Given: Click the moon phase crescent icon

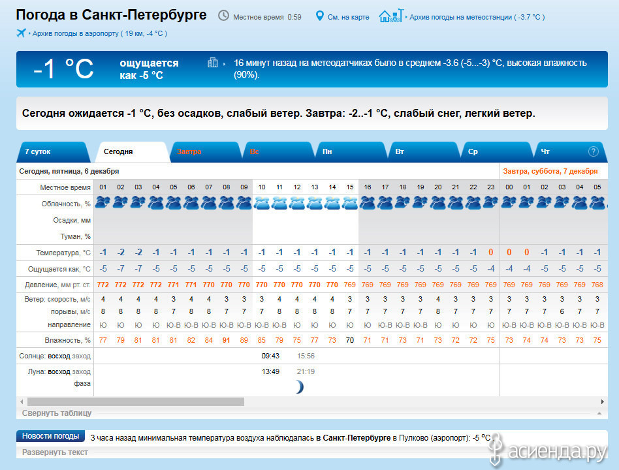Looking at the screenshot, I should [300, 387].
